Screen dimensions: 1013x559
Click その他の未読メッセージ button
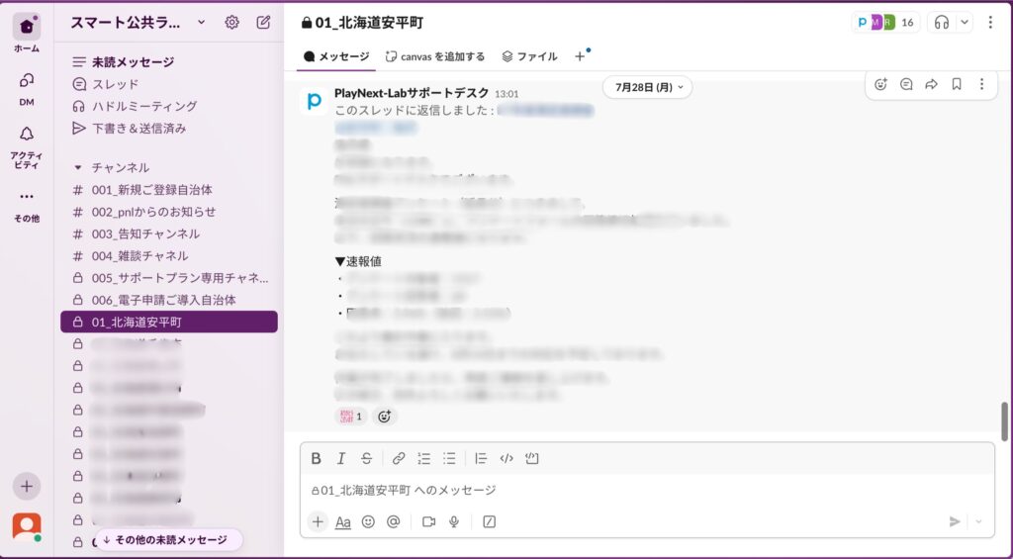point(165,540)
